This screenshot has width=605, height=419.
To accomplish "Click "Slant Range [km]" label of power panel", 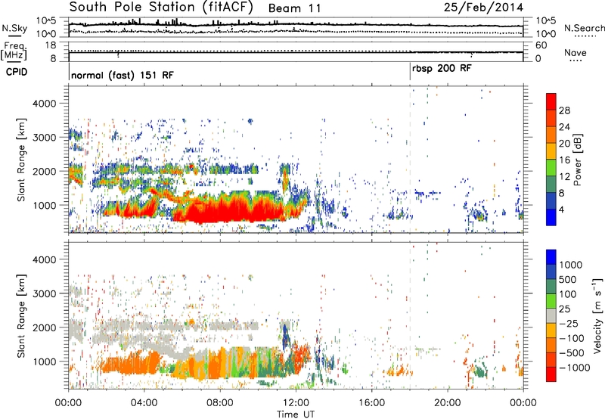I will click(21, 160).
